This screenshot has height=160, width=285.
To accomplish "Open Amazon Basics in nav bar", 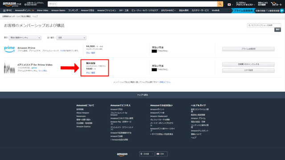I will [x=58, y=11].
